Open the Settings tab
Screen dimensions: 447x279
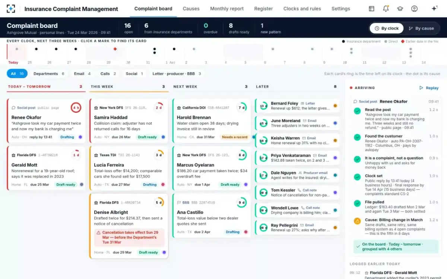click(x=341, y=9)
